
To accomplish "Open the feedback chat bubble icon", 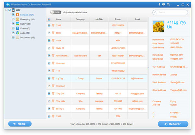I will tap(163, 5).
